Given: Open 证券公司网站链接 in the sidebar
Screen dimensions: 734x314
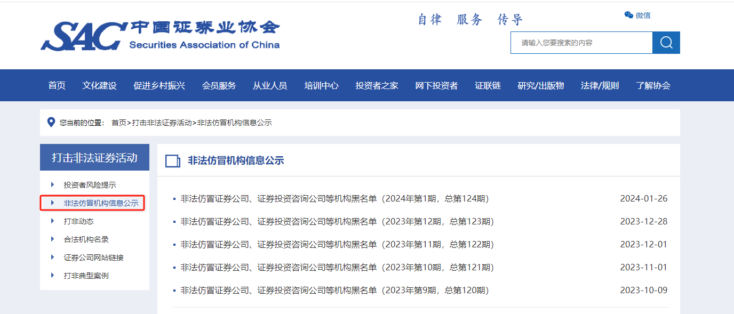Looking at the screenshot, I should click(x=93, y=257).
